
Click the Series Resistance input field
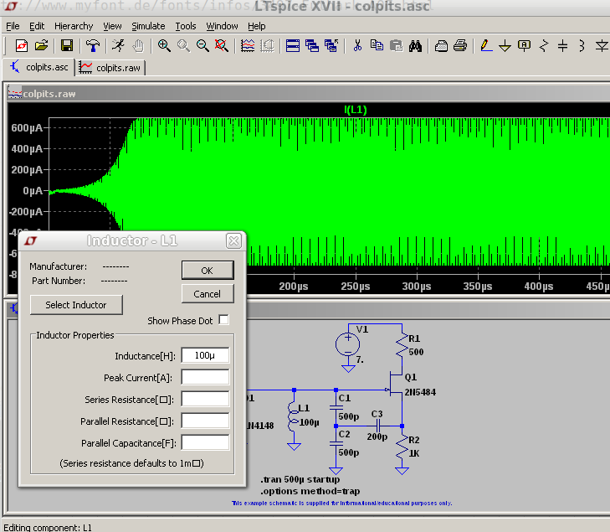205,399
